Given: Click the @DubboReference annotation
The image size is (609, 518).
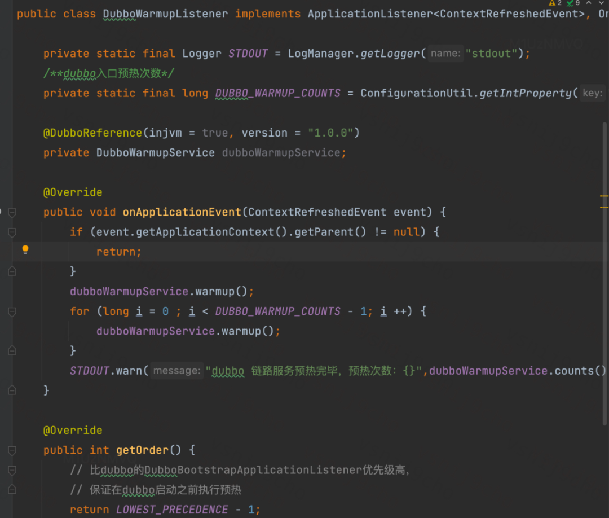Looking at the screenshot, I should [92, 133].
